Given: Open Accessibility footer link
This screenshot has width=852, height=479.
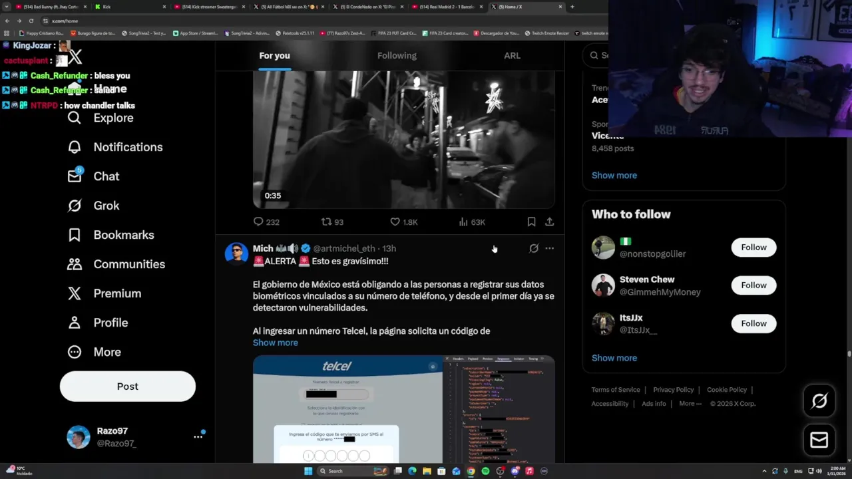Looking at the screenshot, I should (x=610, y=404).
